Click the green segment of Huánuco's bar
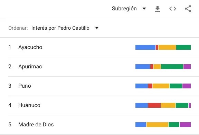 [x=182, y=105]
